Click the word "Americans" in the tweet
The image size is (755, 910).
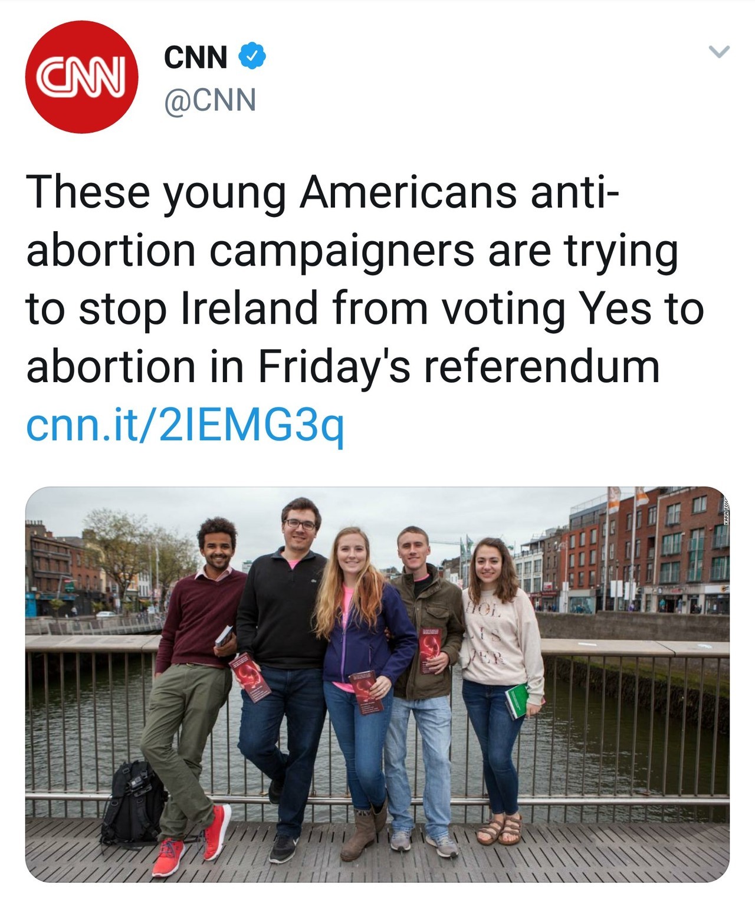[x=408, y=192]
